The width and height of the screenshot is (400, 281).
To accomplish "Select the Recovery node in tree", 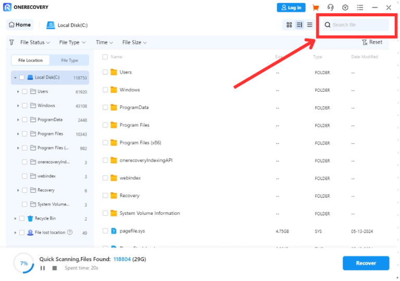I will tap(46, 190).
